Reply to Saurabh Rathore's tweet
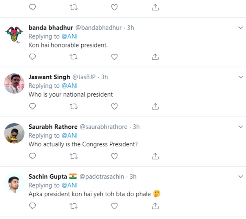 click(x=33, y=156)
